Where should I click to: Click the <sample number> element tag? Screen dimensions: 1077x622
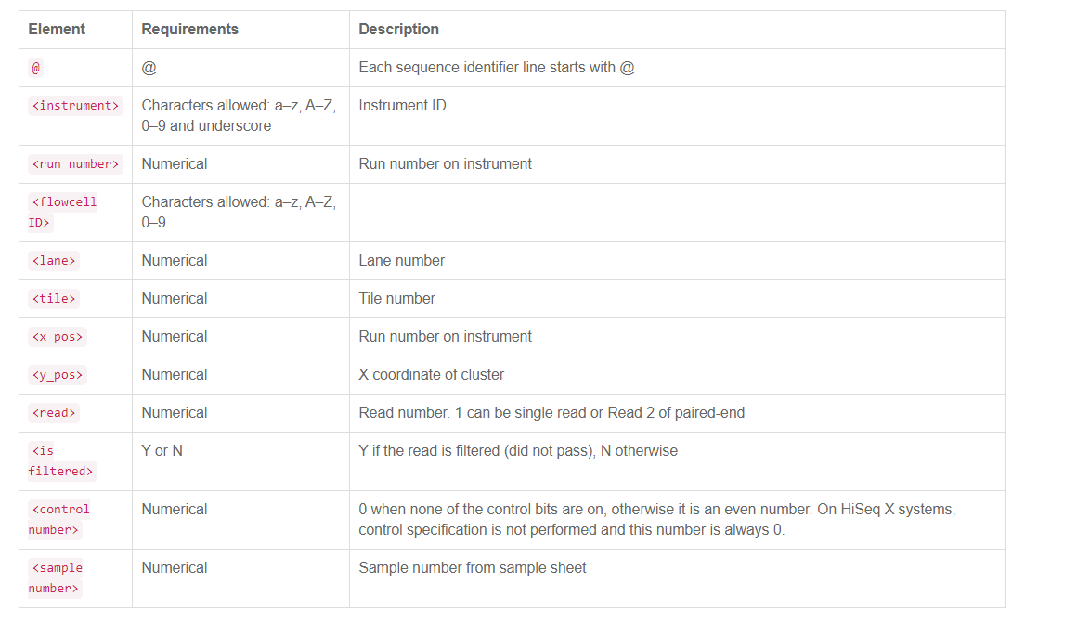56,578
